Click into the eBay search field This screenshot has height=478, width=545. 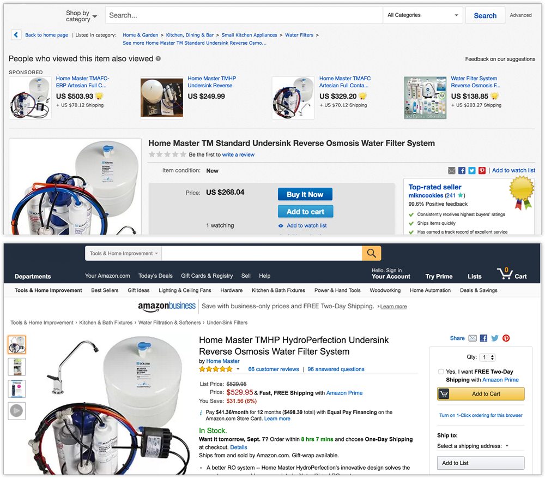pos(244,15)
